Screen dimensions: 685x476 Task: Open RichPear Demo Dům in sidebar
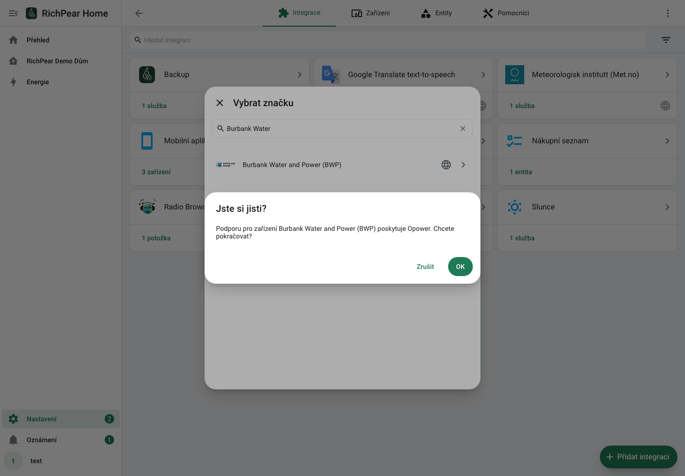[61, 61]
